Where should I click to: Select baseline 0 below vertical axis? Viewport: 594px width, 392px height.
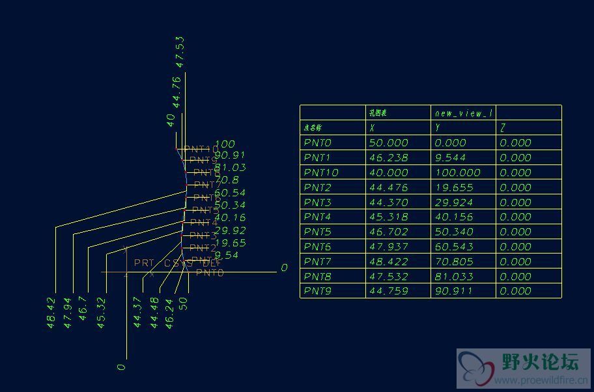(x=121, y=367)
